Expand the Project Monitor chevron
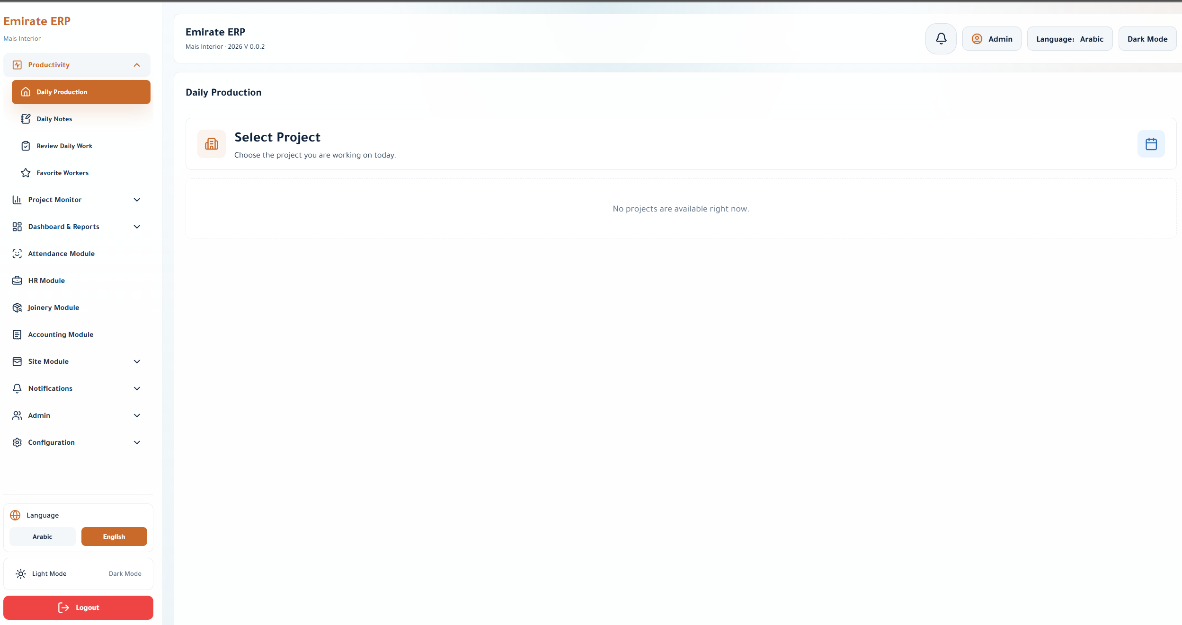The height and width of the screenshot is (625, 1182). (x=137, y=200)
